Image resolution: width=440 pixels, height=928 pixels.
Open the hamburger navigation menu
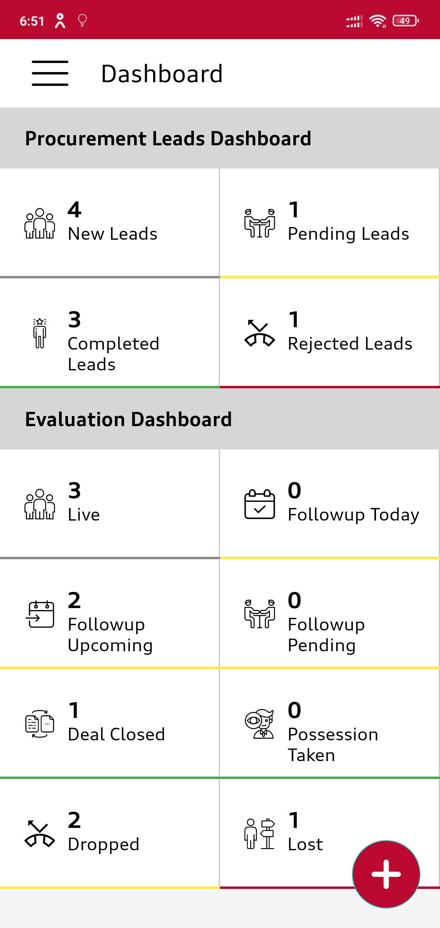click(50, 73)
